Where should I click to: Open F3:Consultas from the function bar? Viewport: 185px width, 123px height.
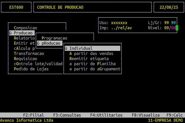coord(67,115)
